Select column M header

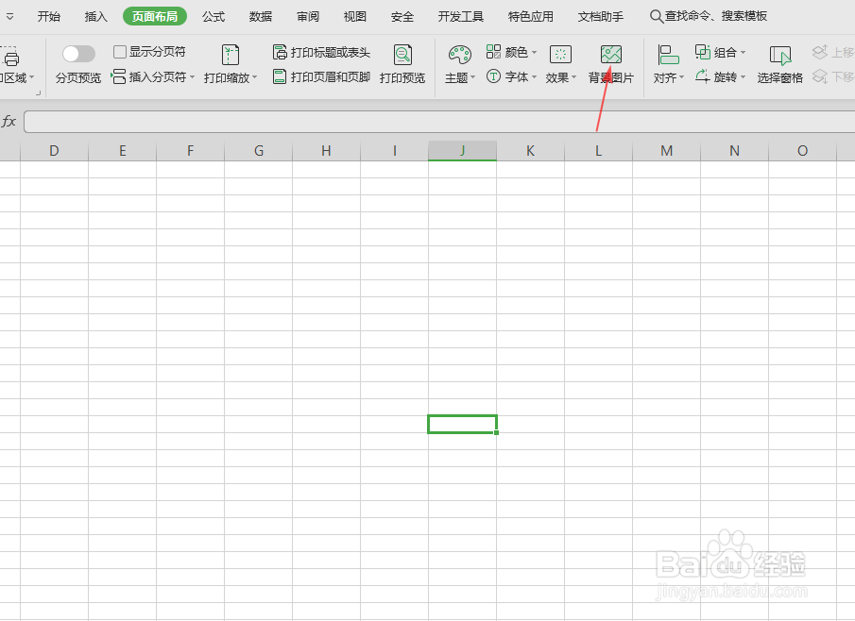tap(666, 151)
